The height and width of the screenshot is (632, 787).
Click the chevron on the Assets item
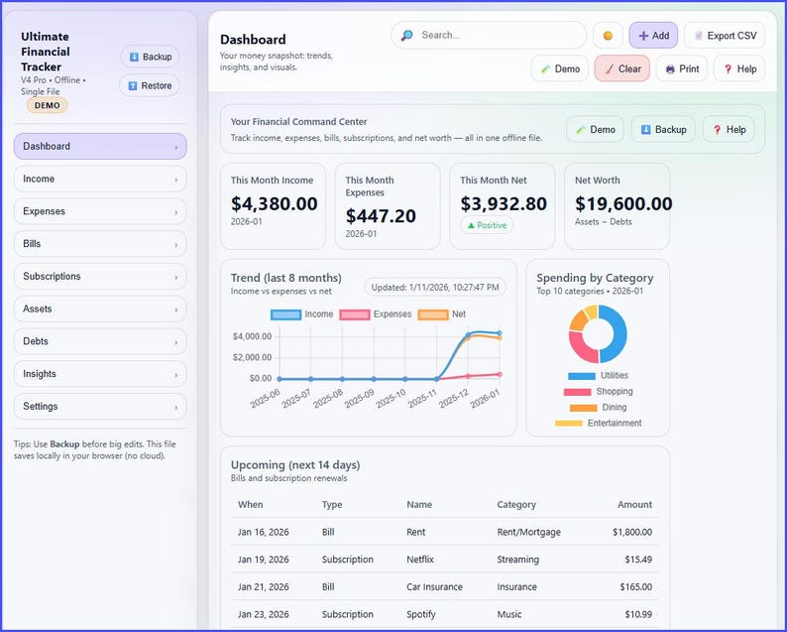pyautogui.click(x=175, y=310)
